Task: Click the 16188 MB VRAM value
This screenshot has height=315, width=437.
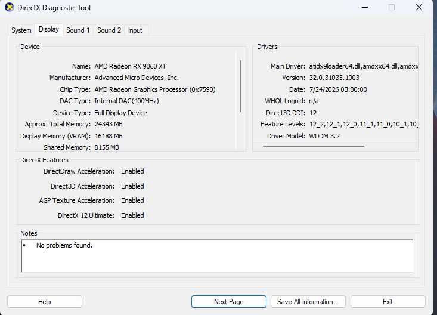Action: coord(109,136)
